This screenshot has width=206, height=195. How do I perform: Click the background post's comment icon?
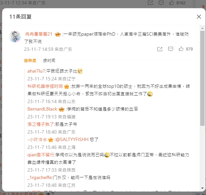point(161,3)
